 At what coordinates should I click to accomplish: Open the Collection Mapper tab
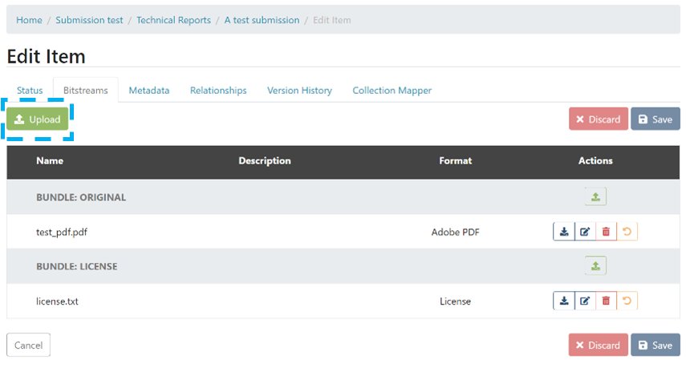pyautogui.click(x=392, y=91)
